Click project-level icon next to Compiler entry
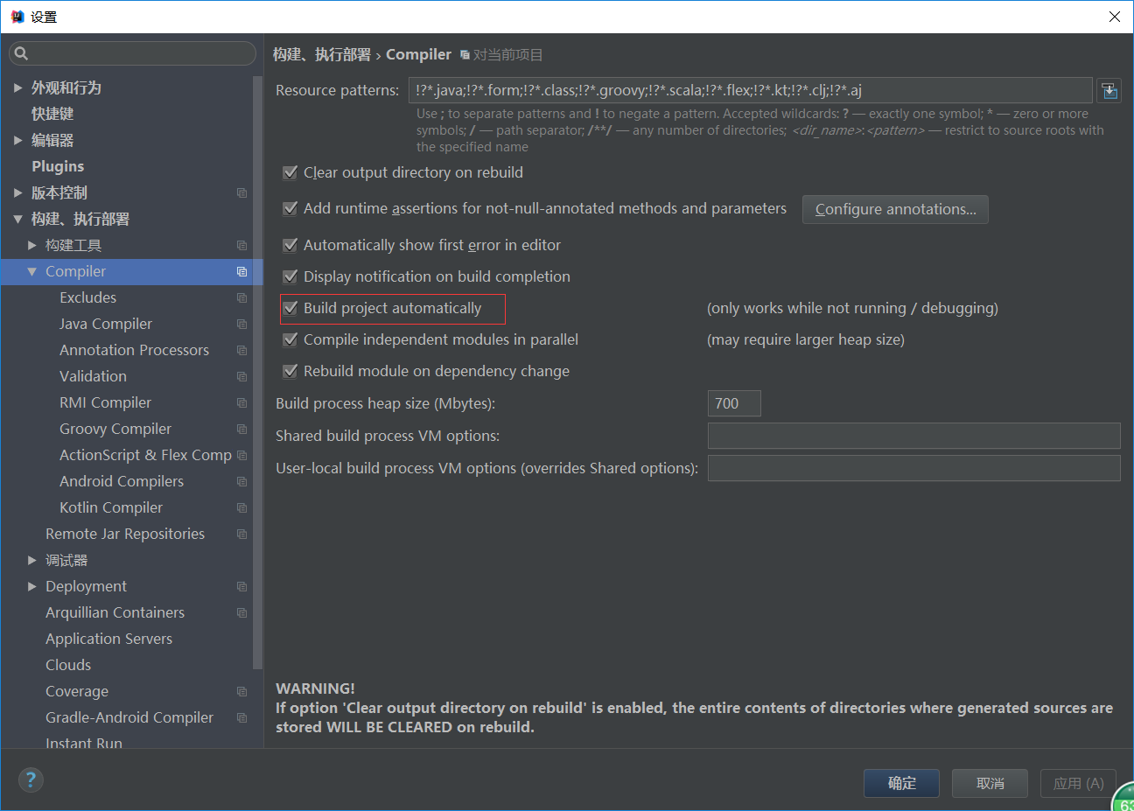The height and width of the screenshot is (811, 1134). coord(241,271)
